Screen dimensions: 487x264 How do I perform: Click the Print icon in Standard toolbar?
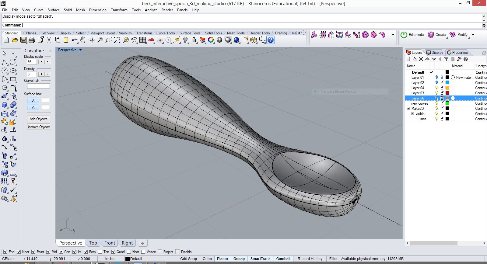click(32, 40)
